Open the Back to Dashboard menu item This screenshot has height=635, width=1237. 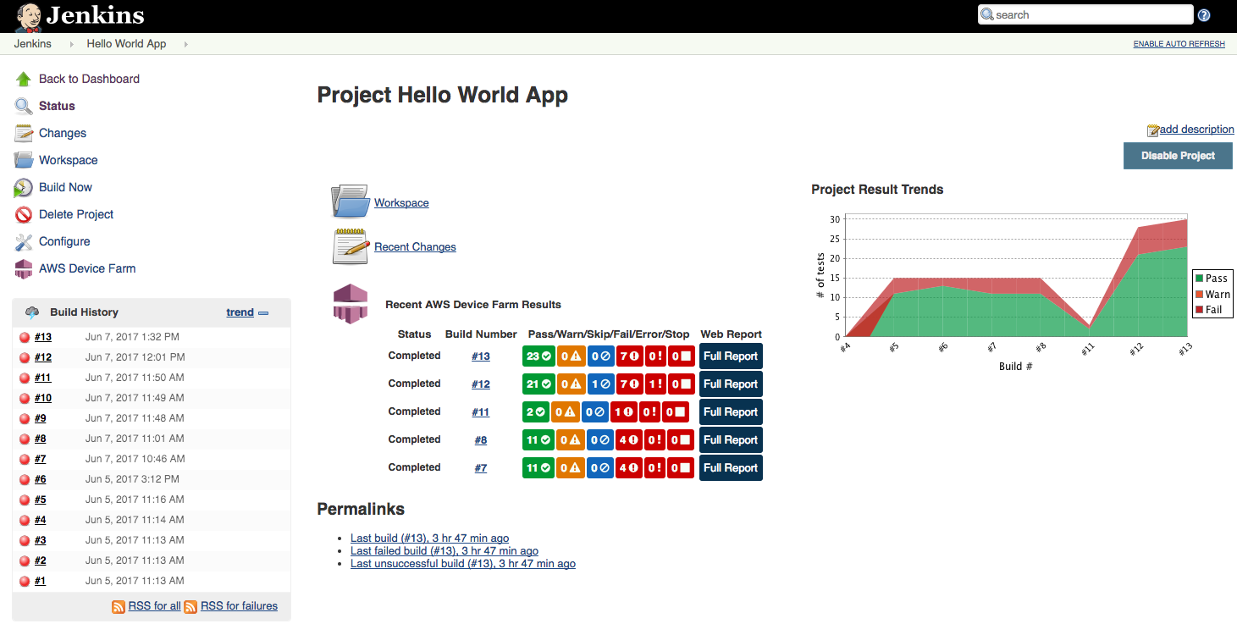[89, 79]
